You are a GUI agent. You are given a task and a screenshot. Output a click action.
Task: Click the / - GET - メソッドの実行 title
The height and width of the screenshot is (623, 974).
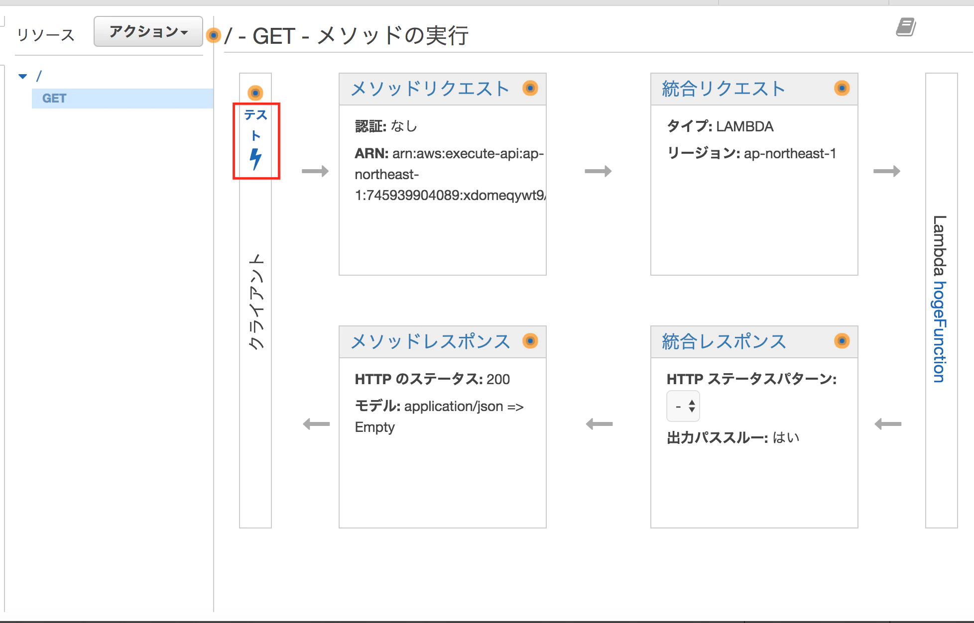(347, 36)
